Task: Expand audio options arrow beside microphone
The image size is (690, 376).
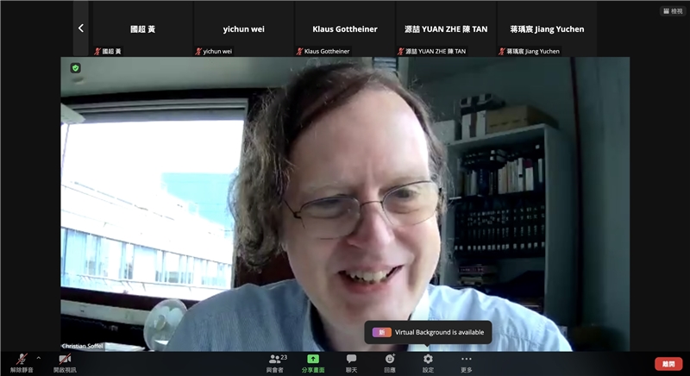Action: click(38, 358)
